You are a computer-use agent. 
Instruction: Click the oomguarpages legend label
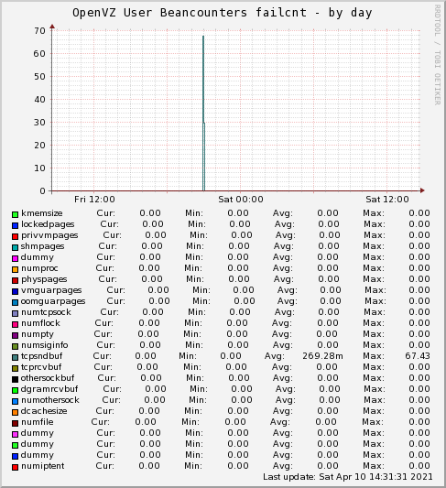[x=53, y=301]
